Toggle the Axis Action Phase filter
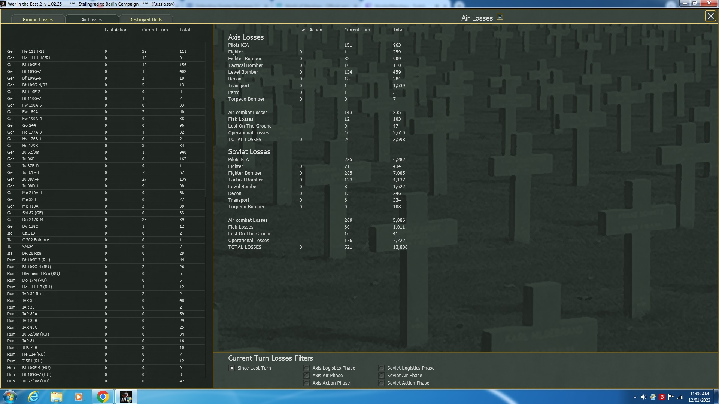 pyautogui.click(x=307, y=383)
